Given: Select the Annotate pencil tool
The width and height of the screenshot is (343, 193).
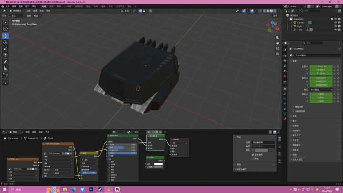Looking at the screenshot, I should [5, 62].
